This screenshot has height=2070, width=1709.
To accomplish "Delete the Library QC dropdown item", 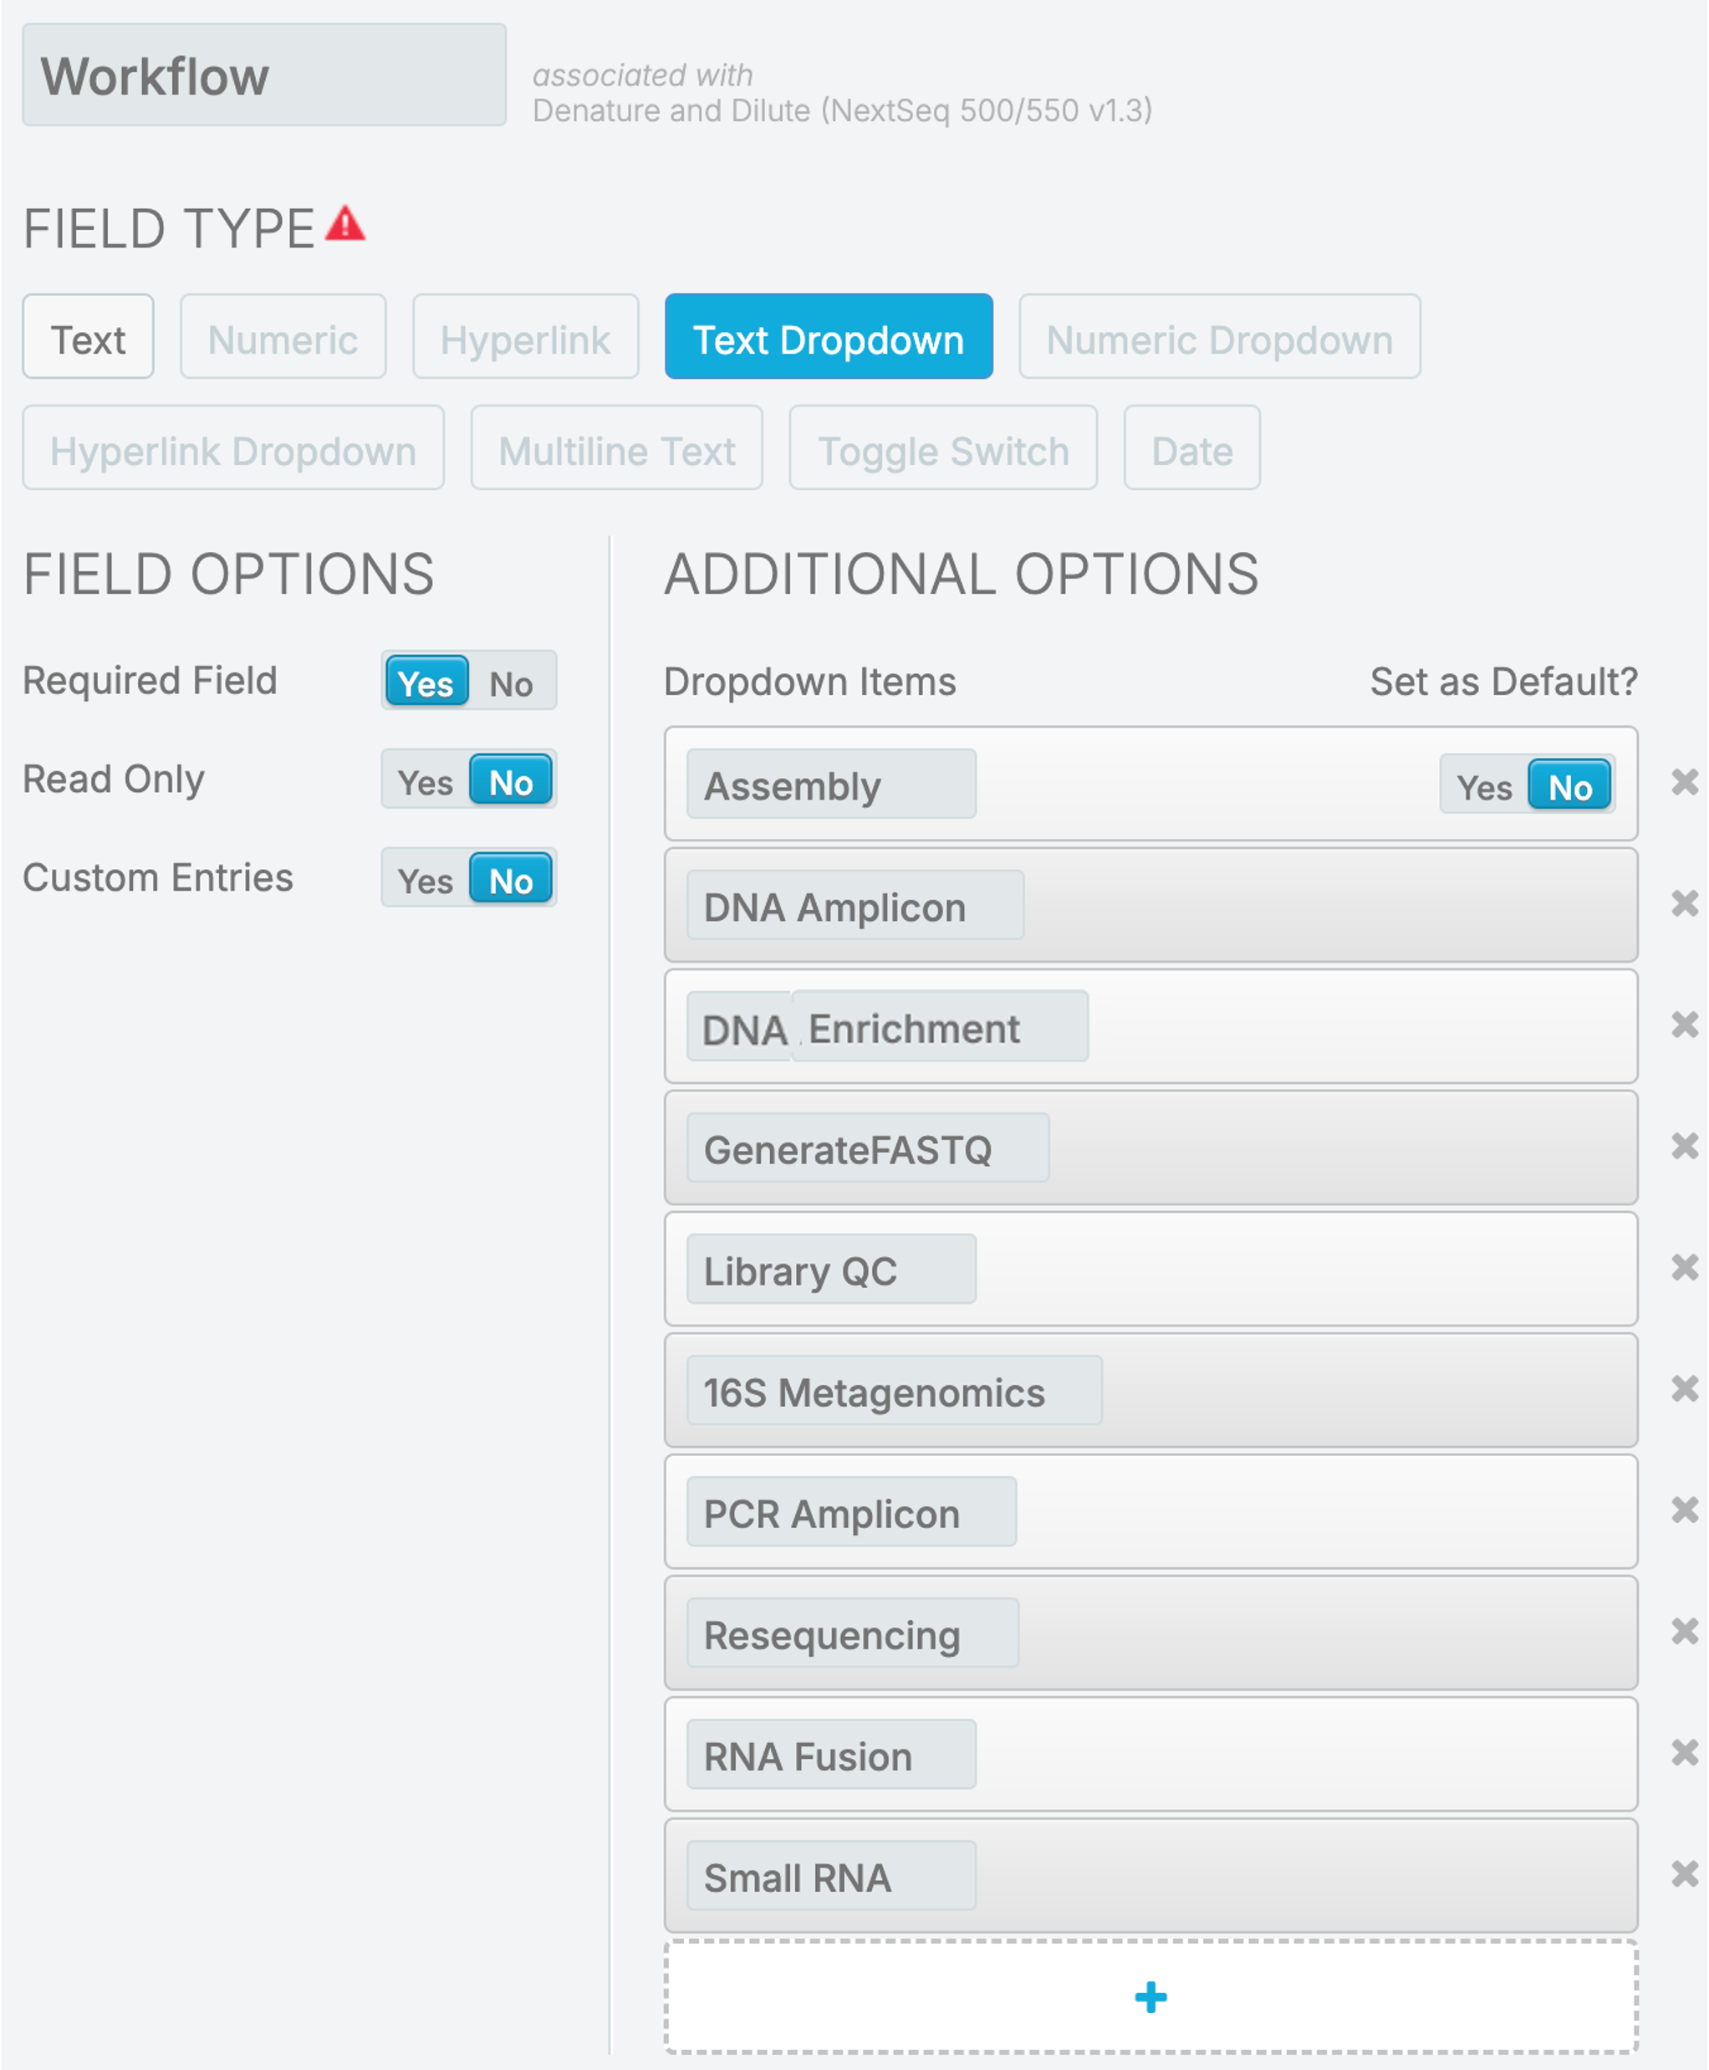I will pos(1683,1267).
